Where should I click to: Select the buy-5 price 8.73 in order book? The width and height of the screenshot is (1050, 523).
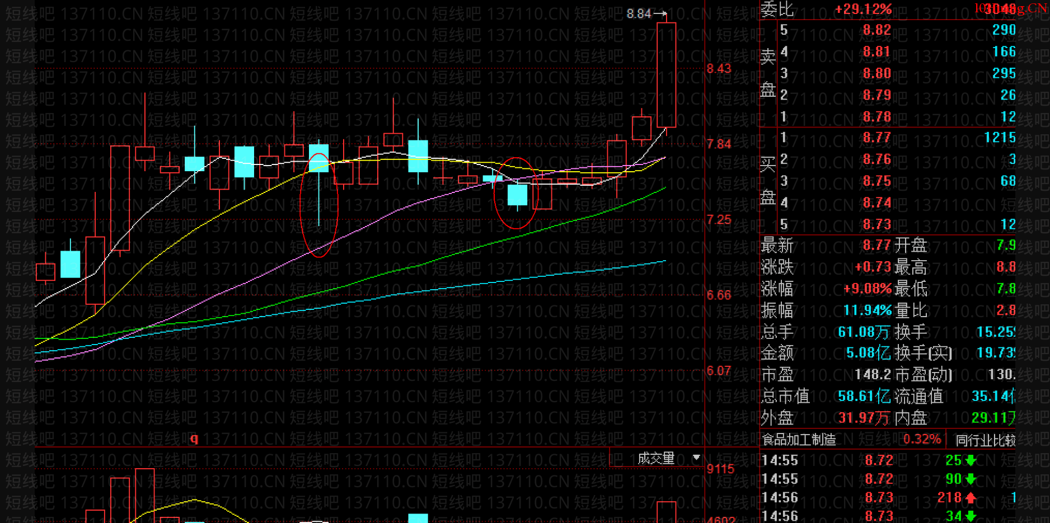[x=876, y=224]
